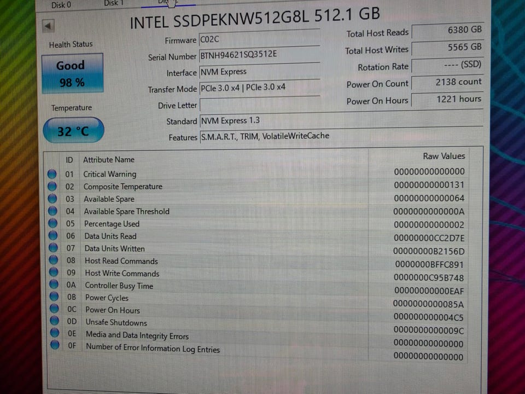Go to previous disk with back arrow
This screenshot has height=394, width=525.
[49, 26]
